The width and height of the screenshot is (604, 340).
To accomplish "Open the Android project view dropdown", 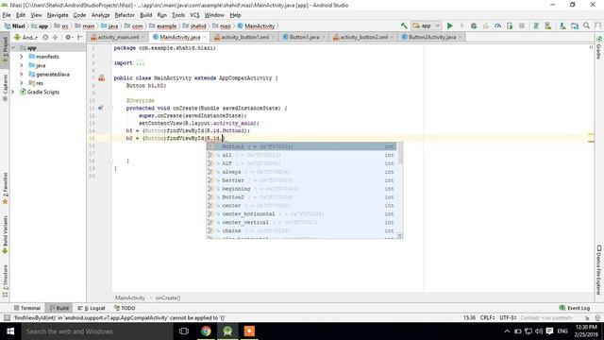I will pos(25,38).
